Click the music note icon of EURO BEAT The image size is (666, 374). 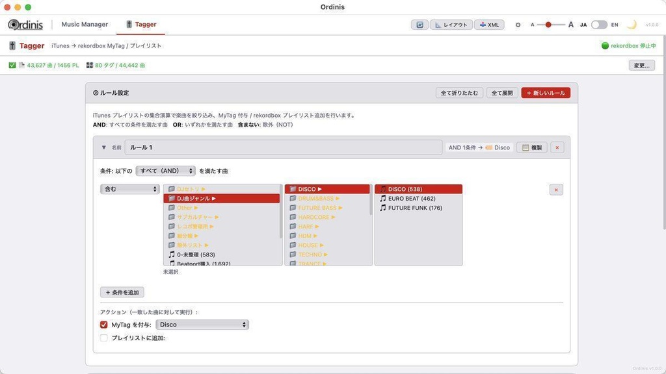[x=382, y=199]
